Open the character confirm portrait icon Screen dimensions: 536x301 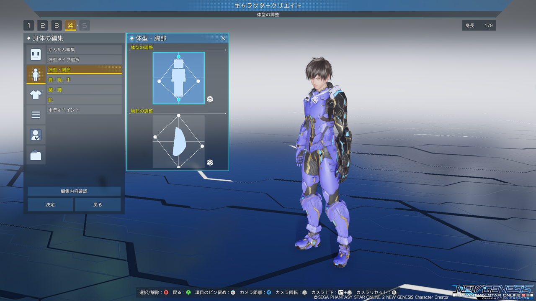[36, 135]
